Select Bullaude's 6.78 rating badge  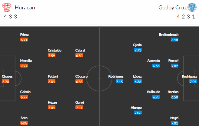156,97
